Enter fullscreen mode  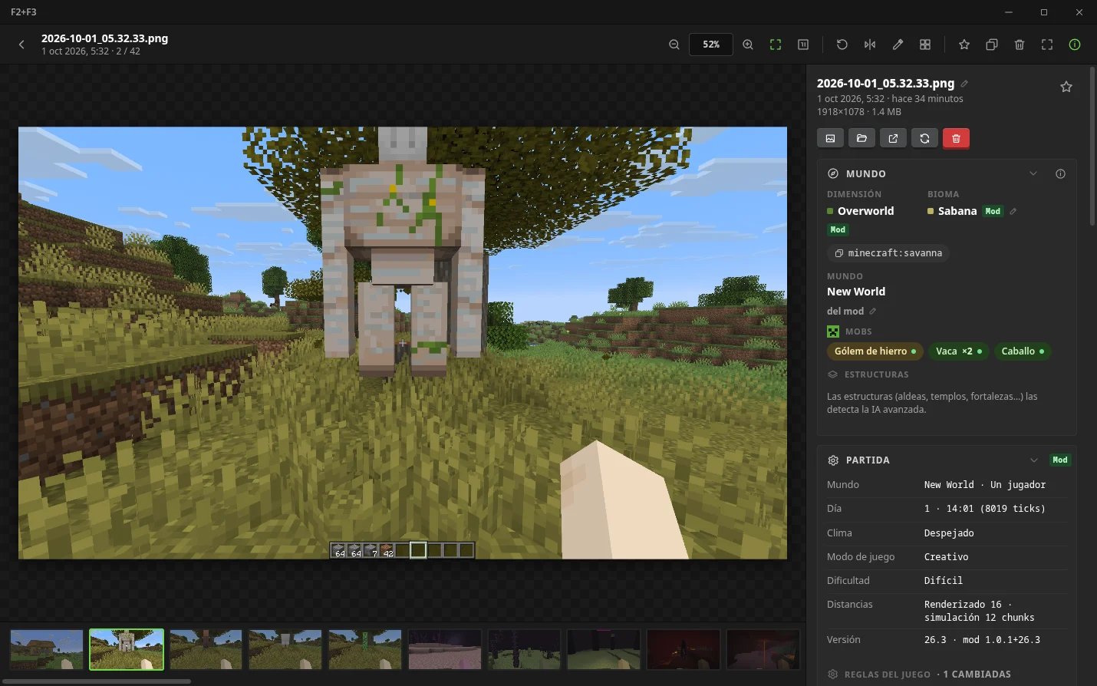1047,45
